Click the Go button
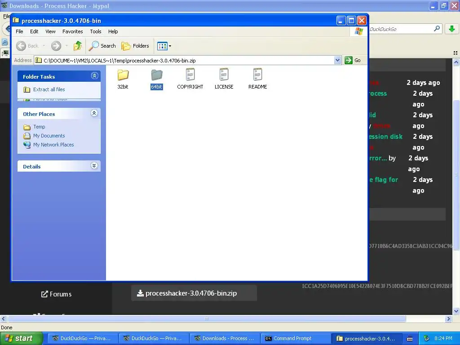 353,60
